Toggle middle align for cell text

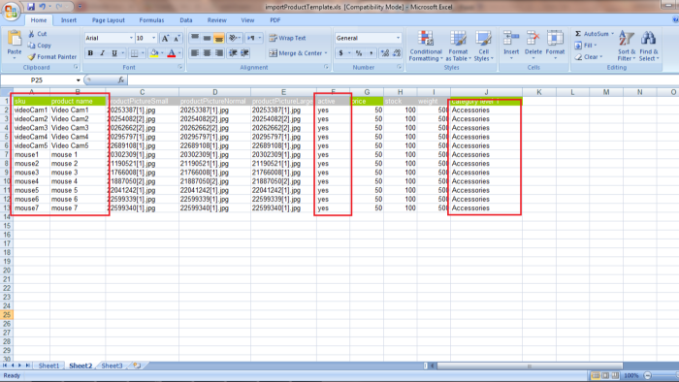tap(207, 38)
